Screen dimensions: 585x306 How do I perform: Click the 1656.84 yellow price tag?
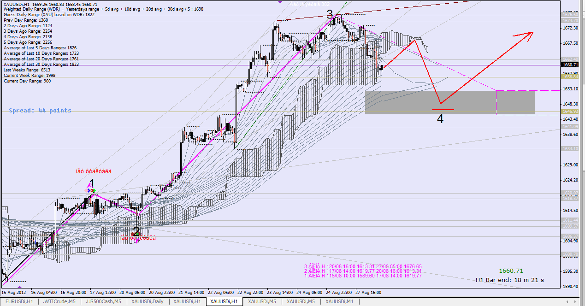click(x=571, y=77)
